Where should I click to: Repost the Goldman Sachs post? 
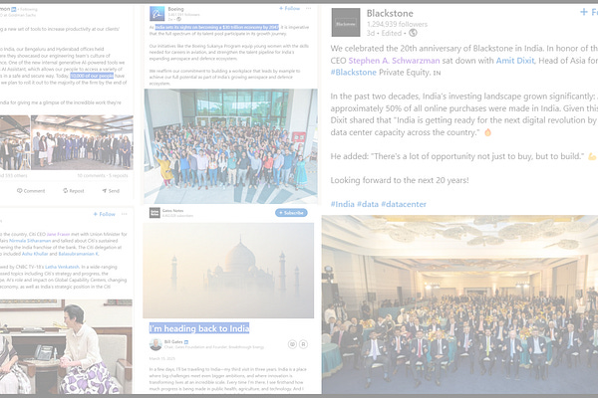click(73, 191)
